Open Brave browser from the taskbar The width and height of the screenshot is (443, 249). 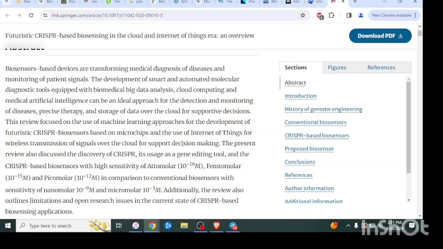coord(217,226)
